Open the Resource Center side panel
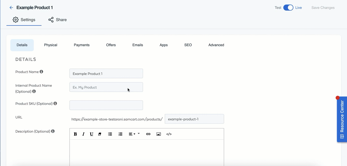Screen dimensions: 347x166 [x=342, y=119]
